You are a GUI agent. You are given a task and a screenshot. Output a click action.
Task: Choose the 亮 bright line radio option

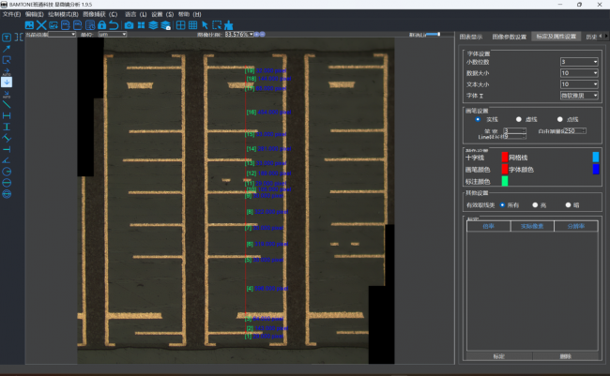pyautogui.click(x=535, y=205)
